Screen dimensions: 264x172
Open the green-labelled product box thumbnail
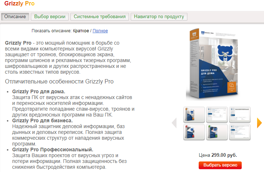[x=217, y=132]
